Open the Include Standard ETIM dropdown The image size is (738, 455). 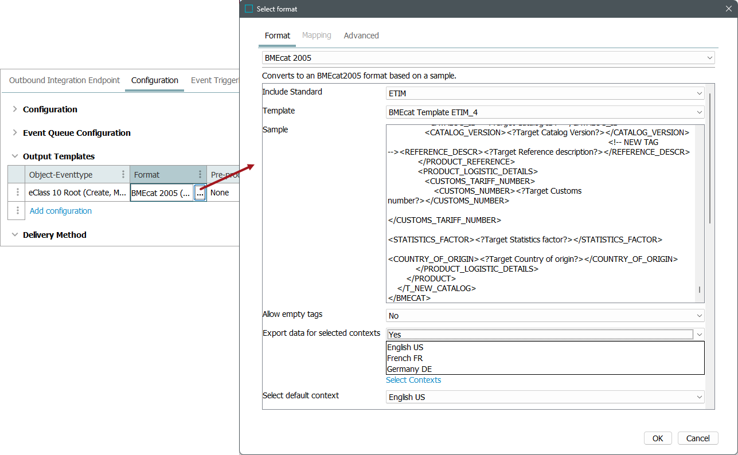coord(699,93)
